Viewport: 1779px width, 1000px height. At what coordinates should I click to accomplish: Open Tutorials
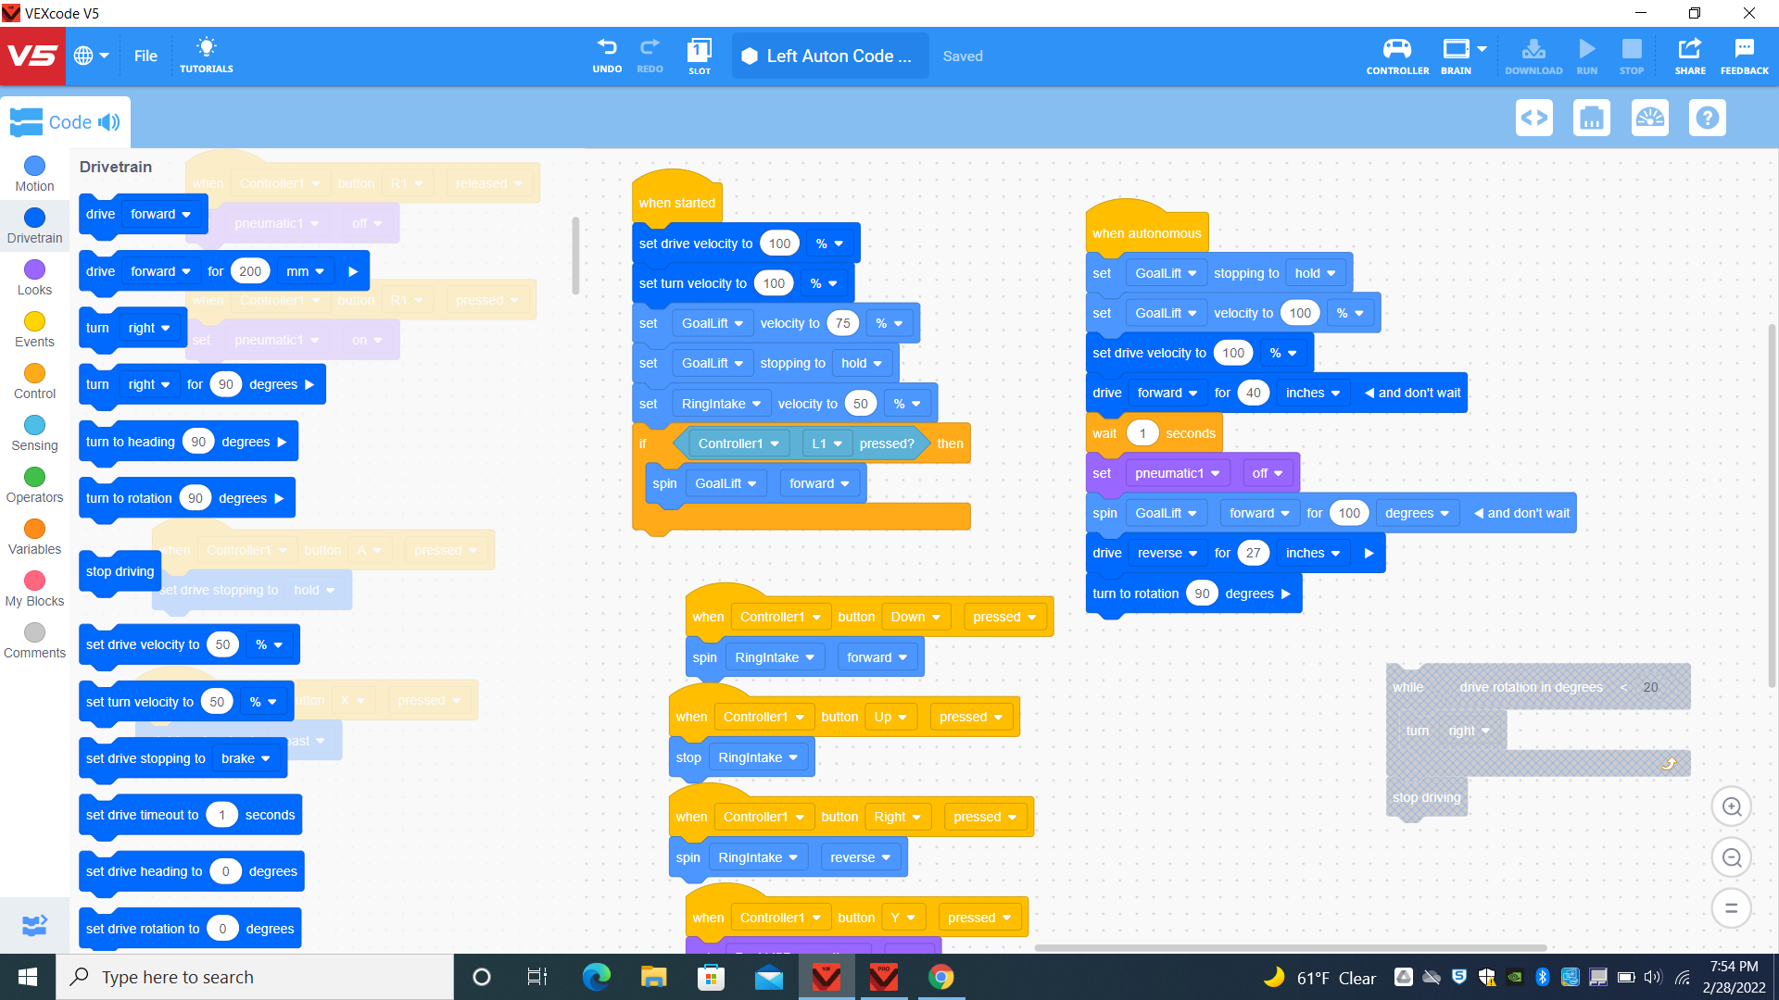pyautogui.click(x=206, y=55)
